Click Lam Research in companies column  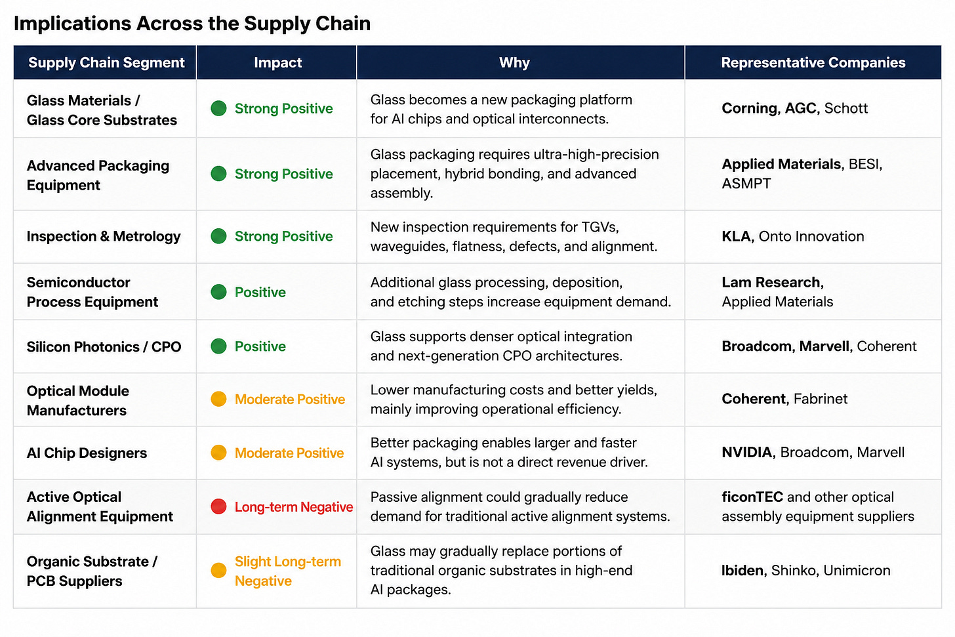[771, 282]
